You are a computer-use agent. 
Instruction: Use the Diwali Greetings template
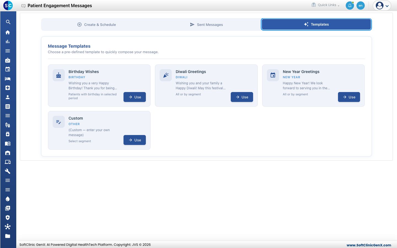(x=242, y=97)
